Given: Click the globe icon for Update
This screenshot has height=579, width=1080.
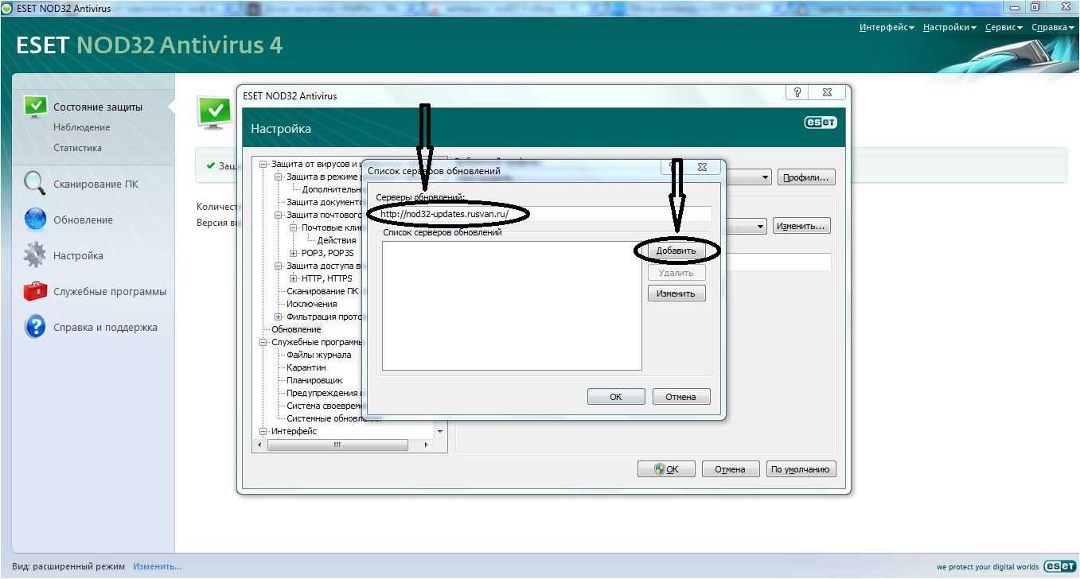Looking at the screenshot, I should pos(35,220).
